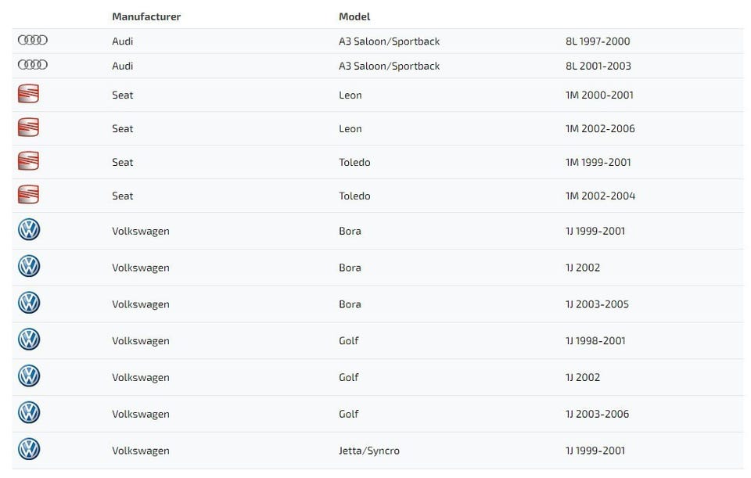Click Jetta/Syncro model name

point(369,451)
